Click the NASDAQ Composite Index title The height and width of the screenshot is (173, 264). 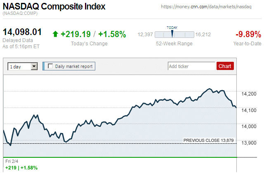coord(54,7)
